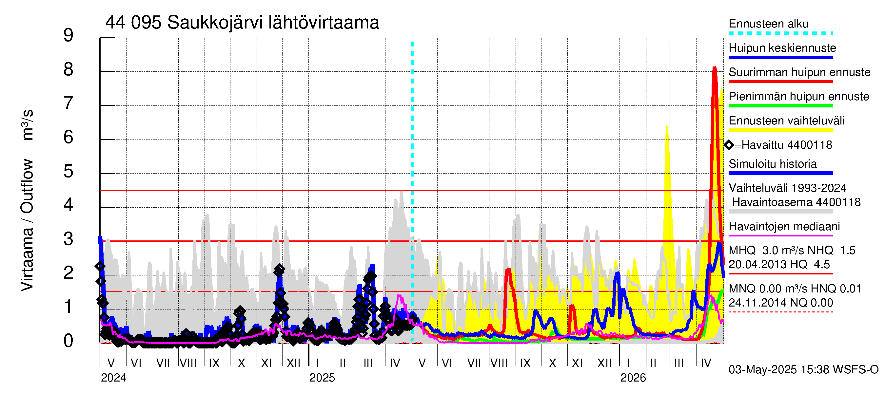Click the 'Vaihteluväli 1993-2024' legend label
Image resolution: width=885 pixels, height=393 pixels.
(787, 188)
